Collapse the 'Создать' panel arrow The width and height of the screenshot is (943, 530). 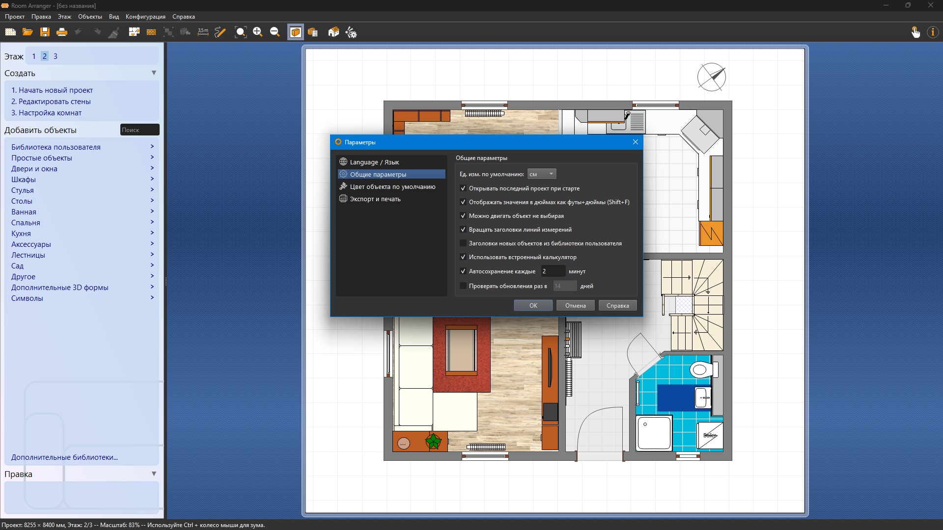(x=154, y=73)
